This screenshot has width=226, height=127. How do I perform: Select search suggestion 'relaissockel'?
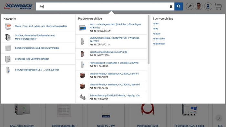(x=159, y=39)
